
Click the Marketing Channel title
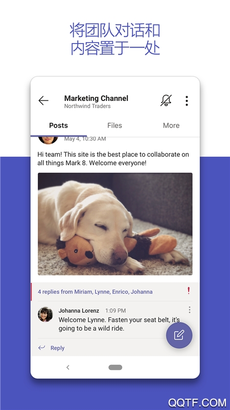point(96,98)
